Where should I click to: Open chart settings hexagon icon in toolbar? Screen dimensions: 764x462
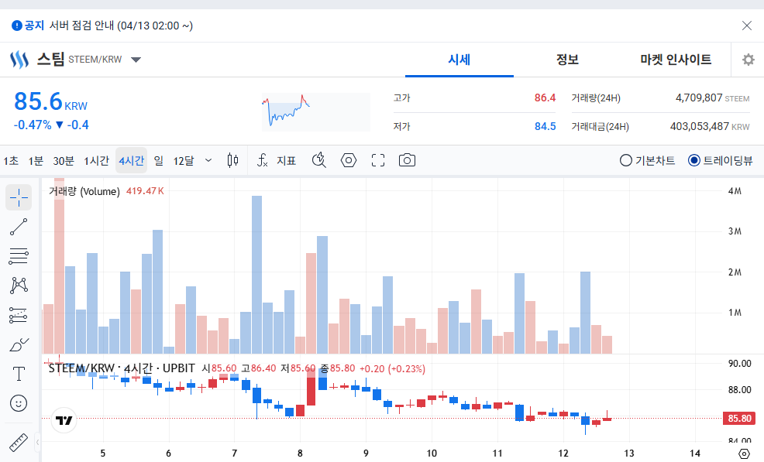(349, 160)
